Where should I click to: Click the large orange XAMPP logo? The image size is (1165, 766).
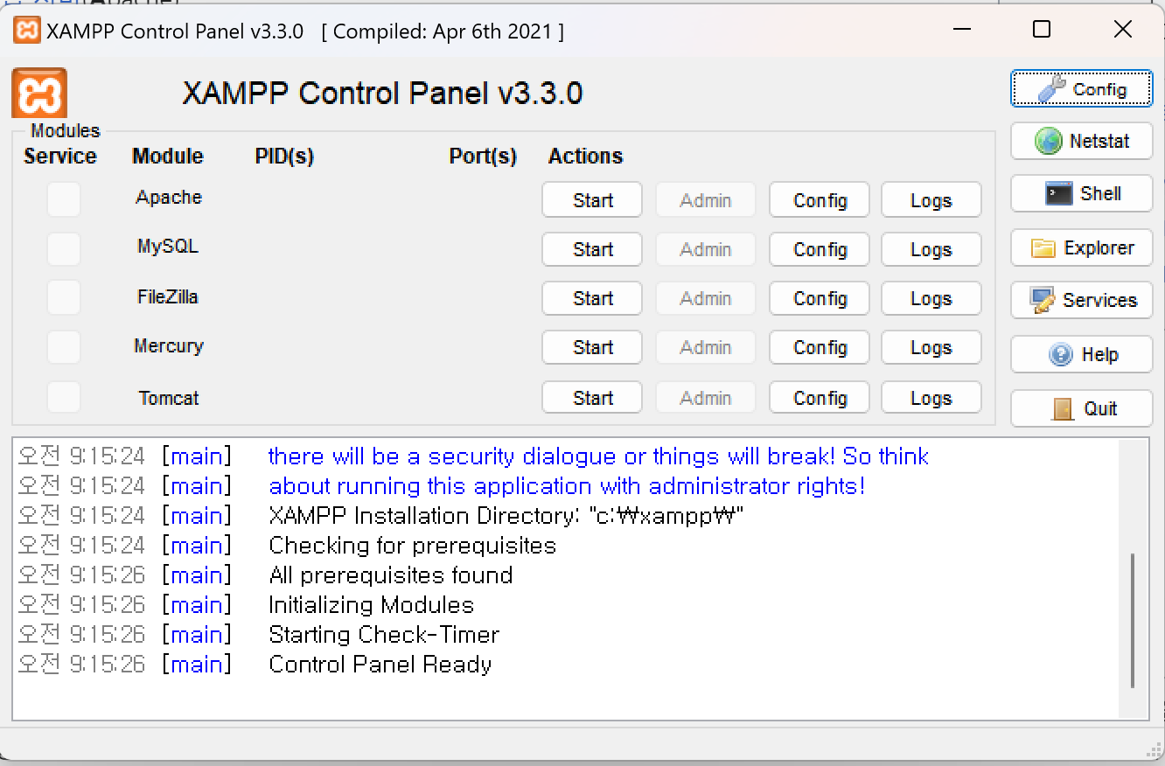(39, 93)
